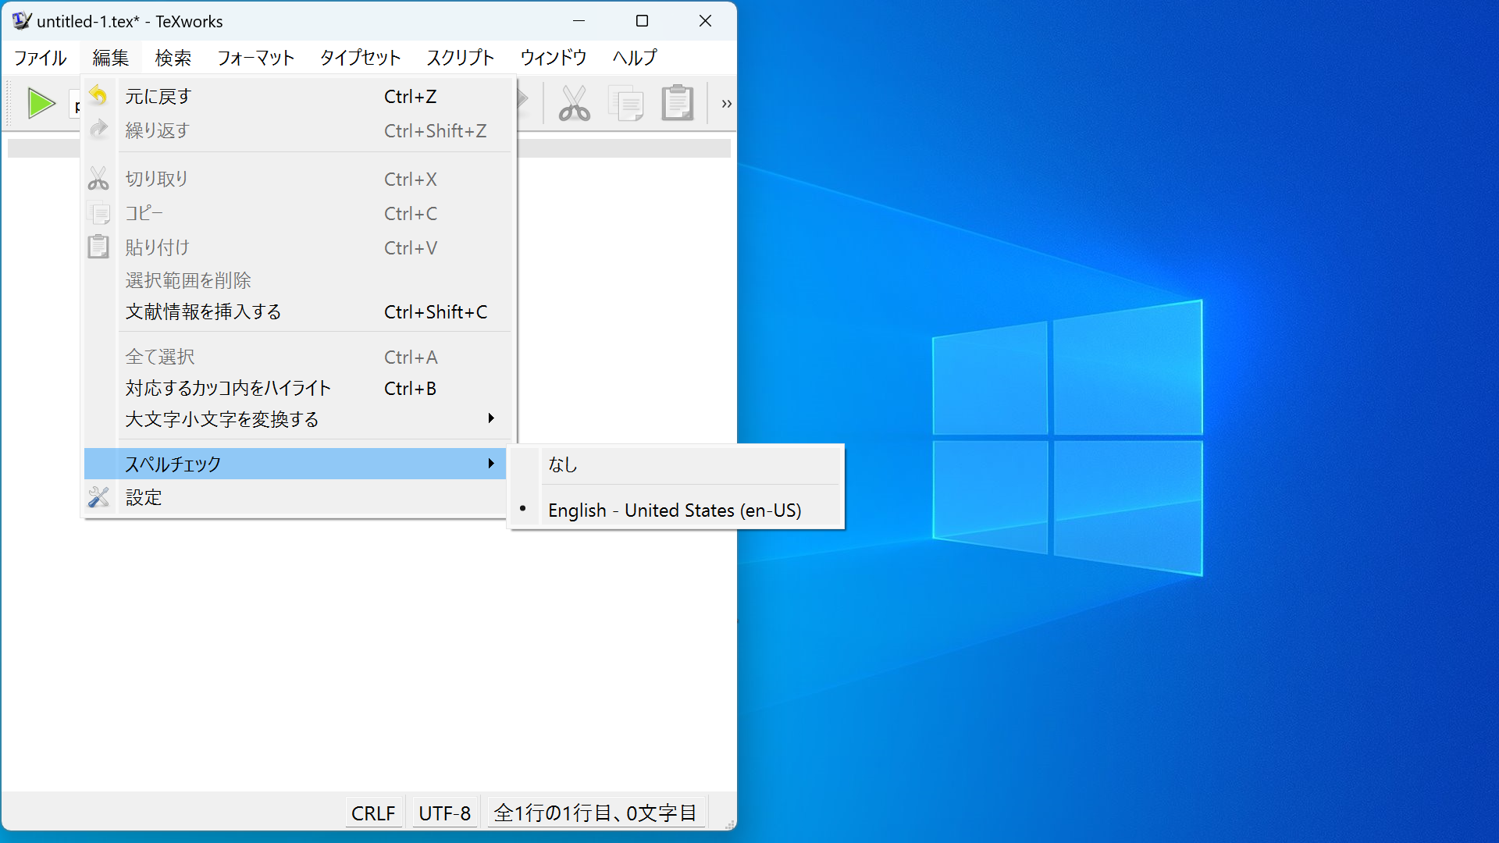Open the フォーマット menu
This screenshot has width=1499, height=843.
255,58
